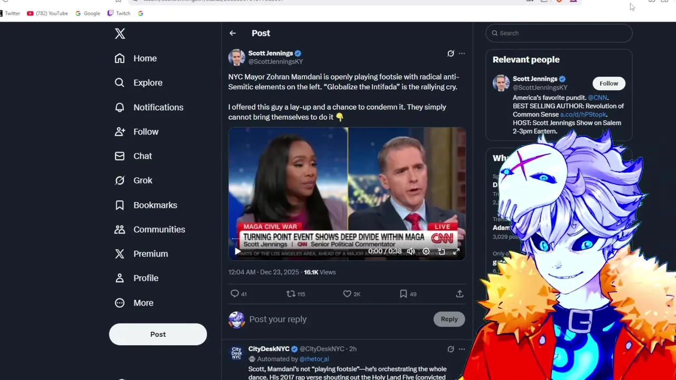Open the Twitter bookmark in bookmarks bar
This screenshot has height=380, width=676.
point(10,13)
